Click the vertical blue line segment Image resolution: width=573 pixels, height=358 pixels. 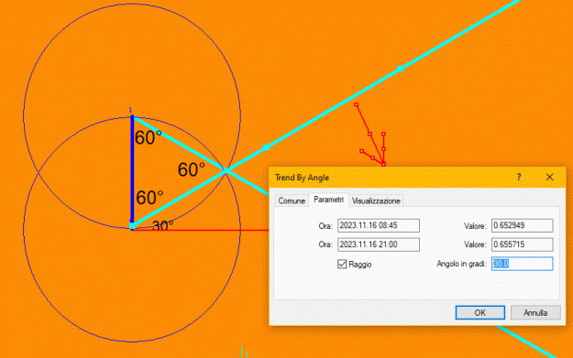click(x=132, y=171)
